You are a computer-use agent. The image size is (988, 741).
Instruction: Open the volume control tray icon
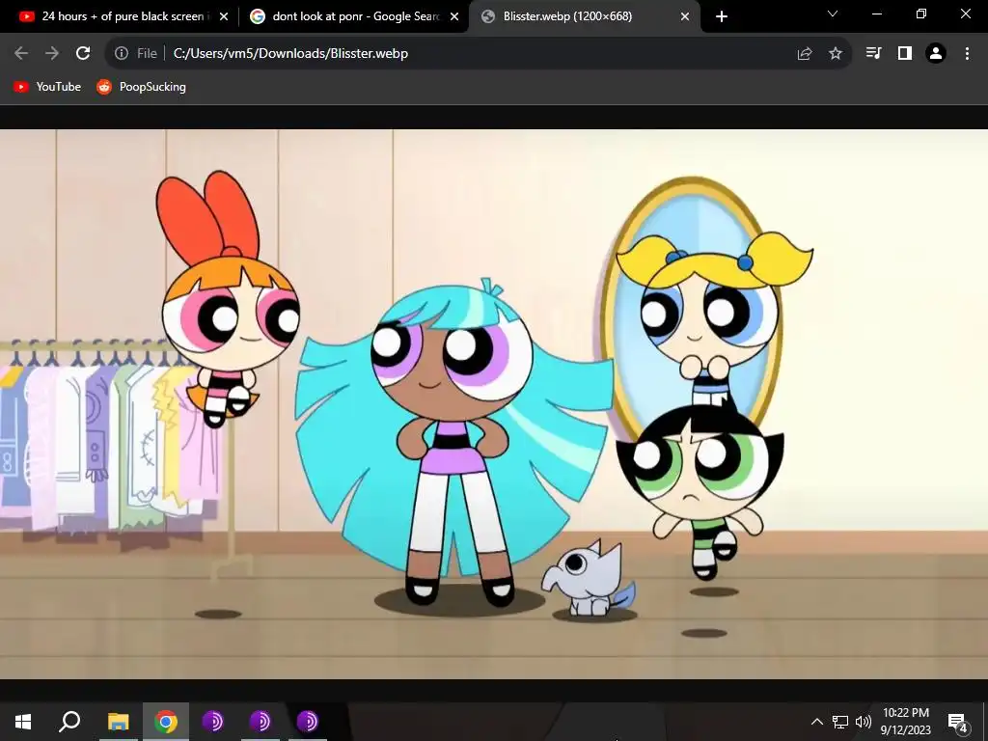864,722
